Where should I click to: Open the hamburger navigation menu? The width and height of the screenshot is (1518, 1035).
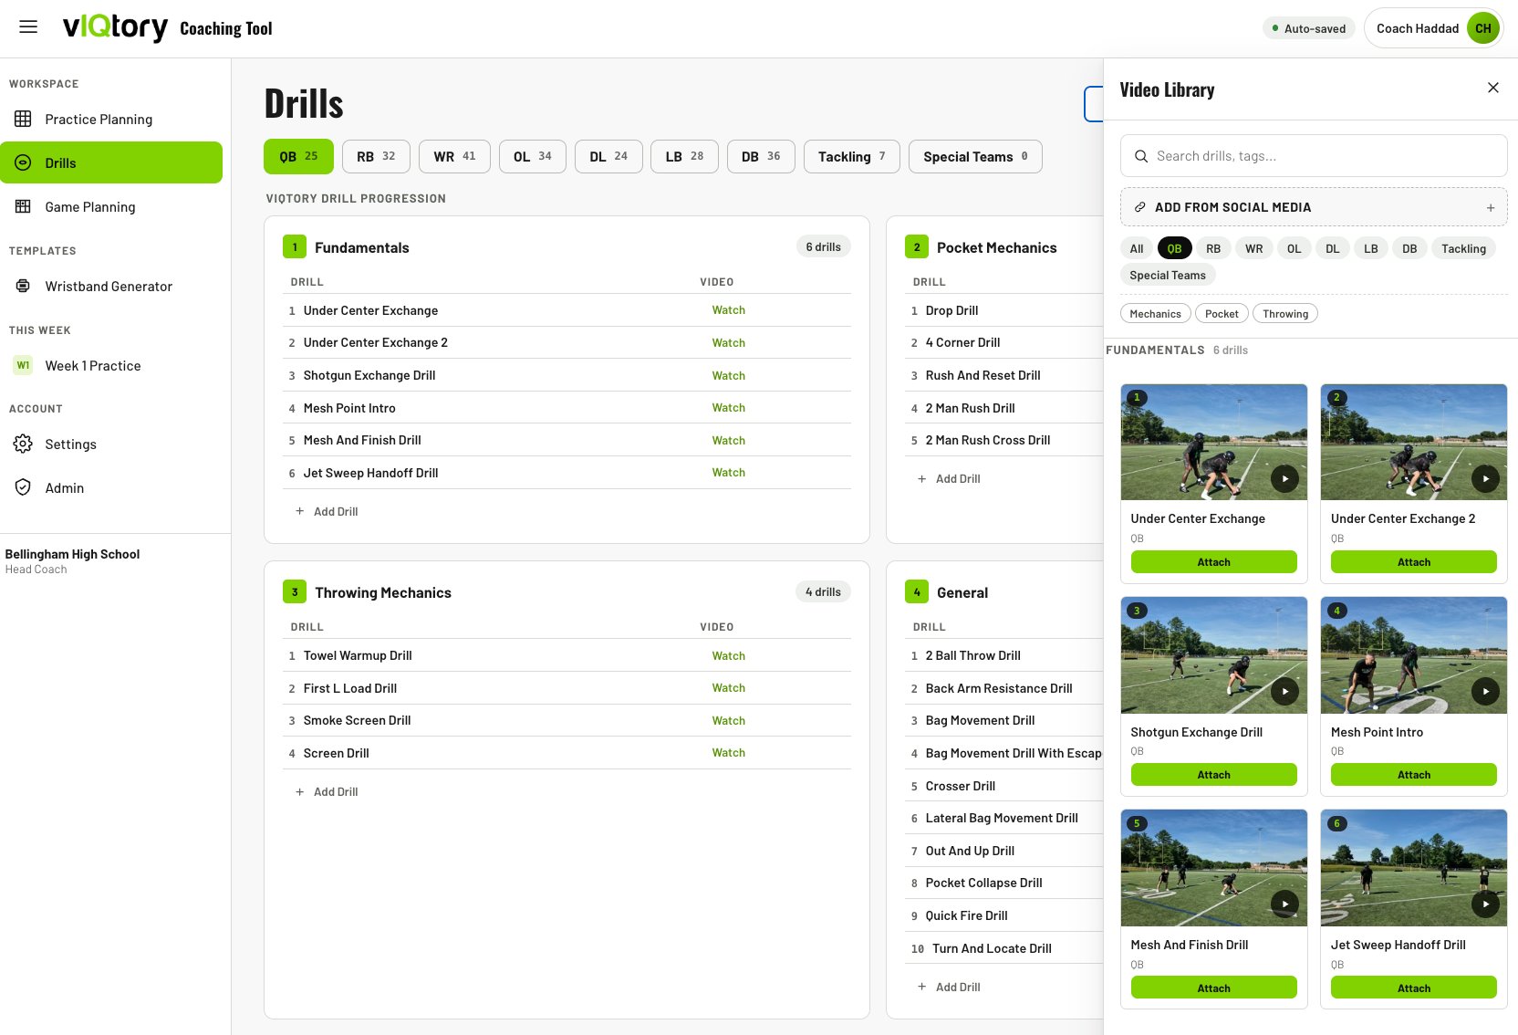(x=28, y=27)
